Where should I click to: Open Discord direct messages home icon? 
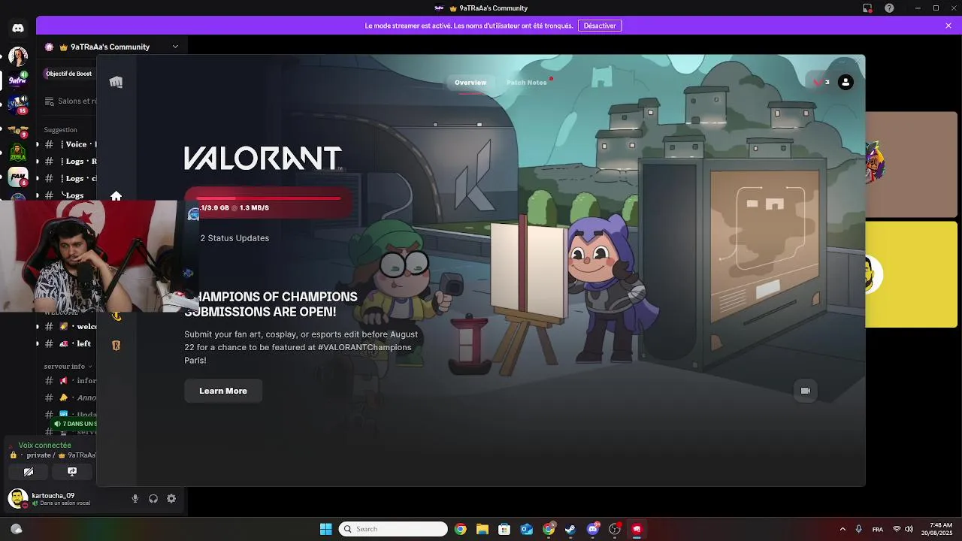[x=18, y=28]
